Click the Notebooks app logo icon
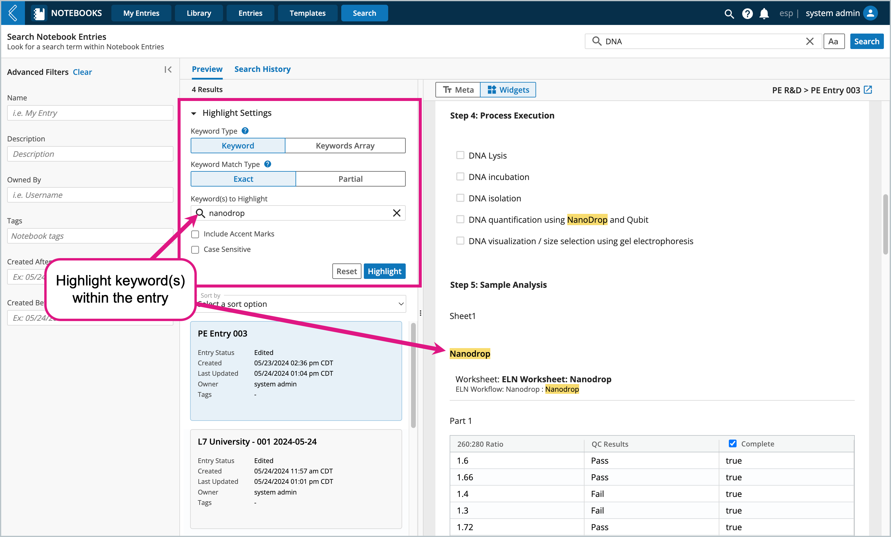The width and height of the screenshot is (891, 537). coord(39,13)
